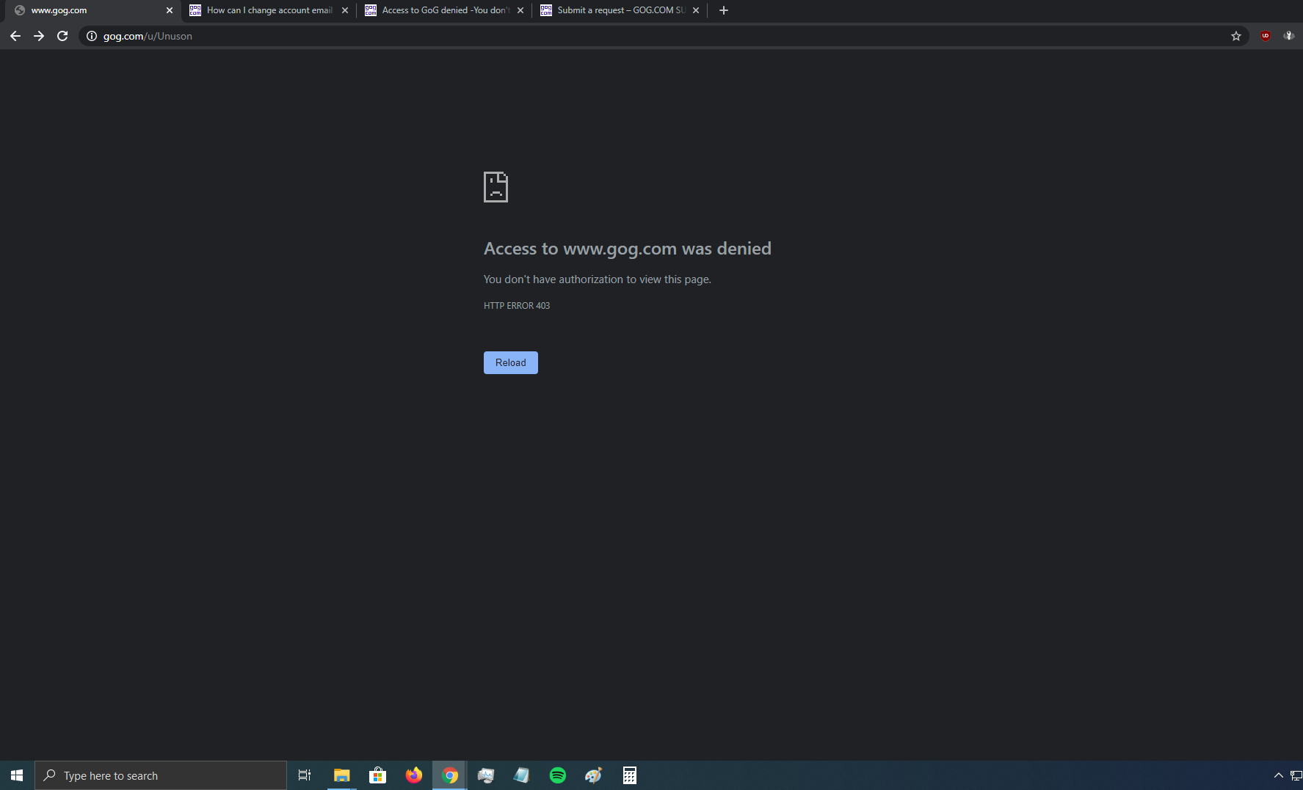Open Task View from the taskbar
Image resolution: width=1303 pixels, height=790 pixels.
[x=305, y=775]
